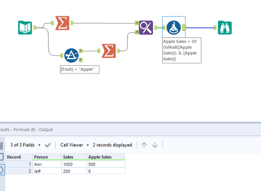
Task: Select the Apple Sales value 500 cell
Action: tap(106, 164)
